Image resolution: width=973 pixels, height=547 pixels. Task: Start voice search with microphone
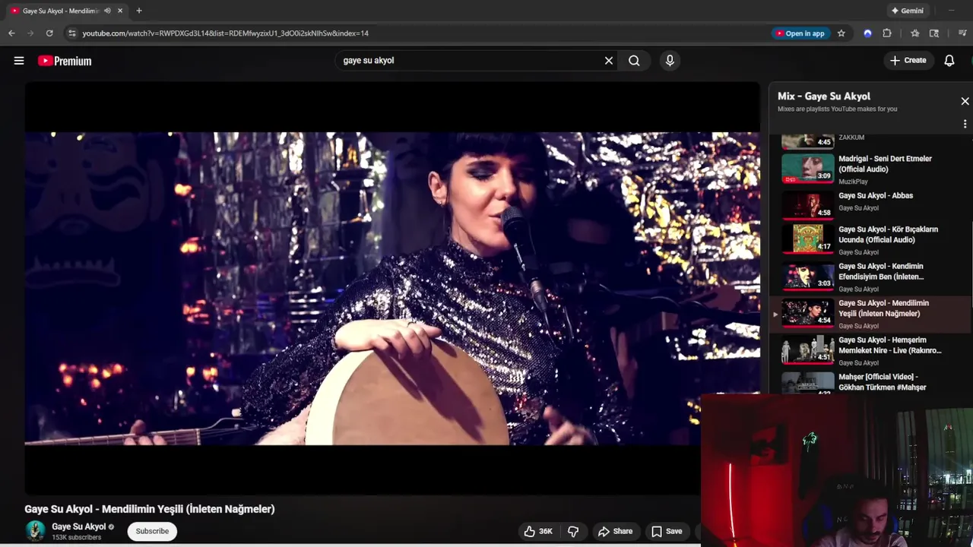click(x=670, y=61)
